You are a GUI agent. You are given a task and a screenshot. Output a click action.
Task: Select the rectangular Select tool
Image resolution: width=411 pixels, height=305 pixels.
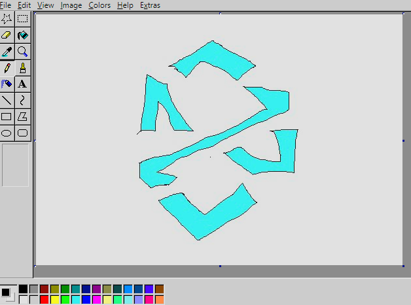(x=22, y=19)
